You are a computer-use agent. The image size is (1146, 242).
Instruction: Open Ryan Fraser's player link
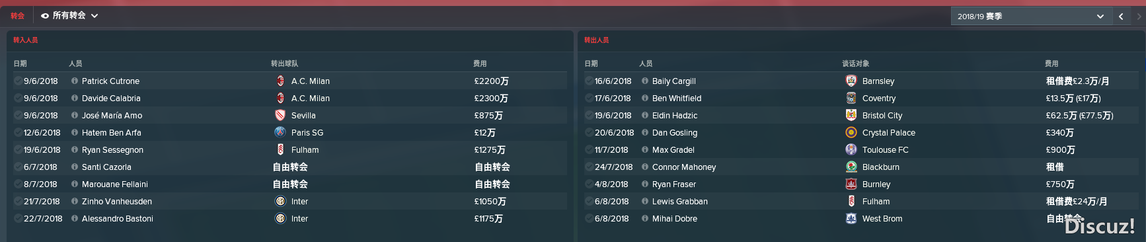point(674,184)
